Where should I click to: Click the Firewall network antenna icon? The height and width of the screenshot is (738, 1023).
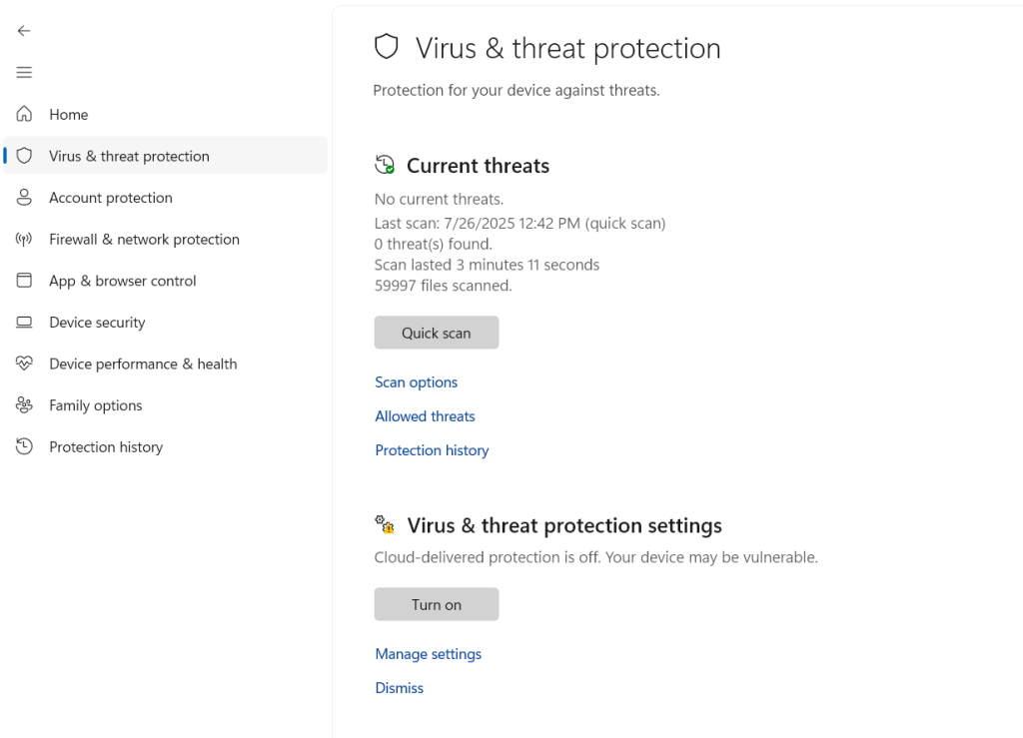(x=24, y=240)
